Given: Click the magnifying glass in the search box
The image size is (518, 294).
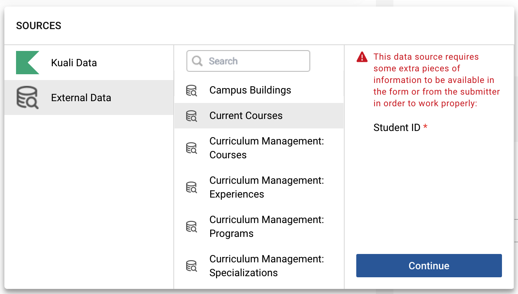Looking at the screenshot, I should (x=197, y=61).
